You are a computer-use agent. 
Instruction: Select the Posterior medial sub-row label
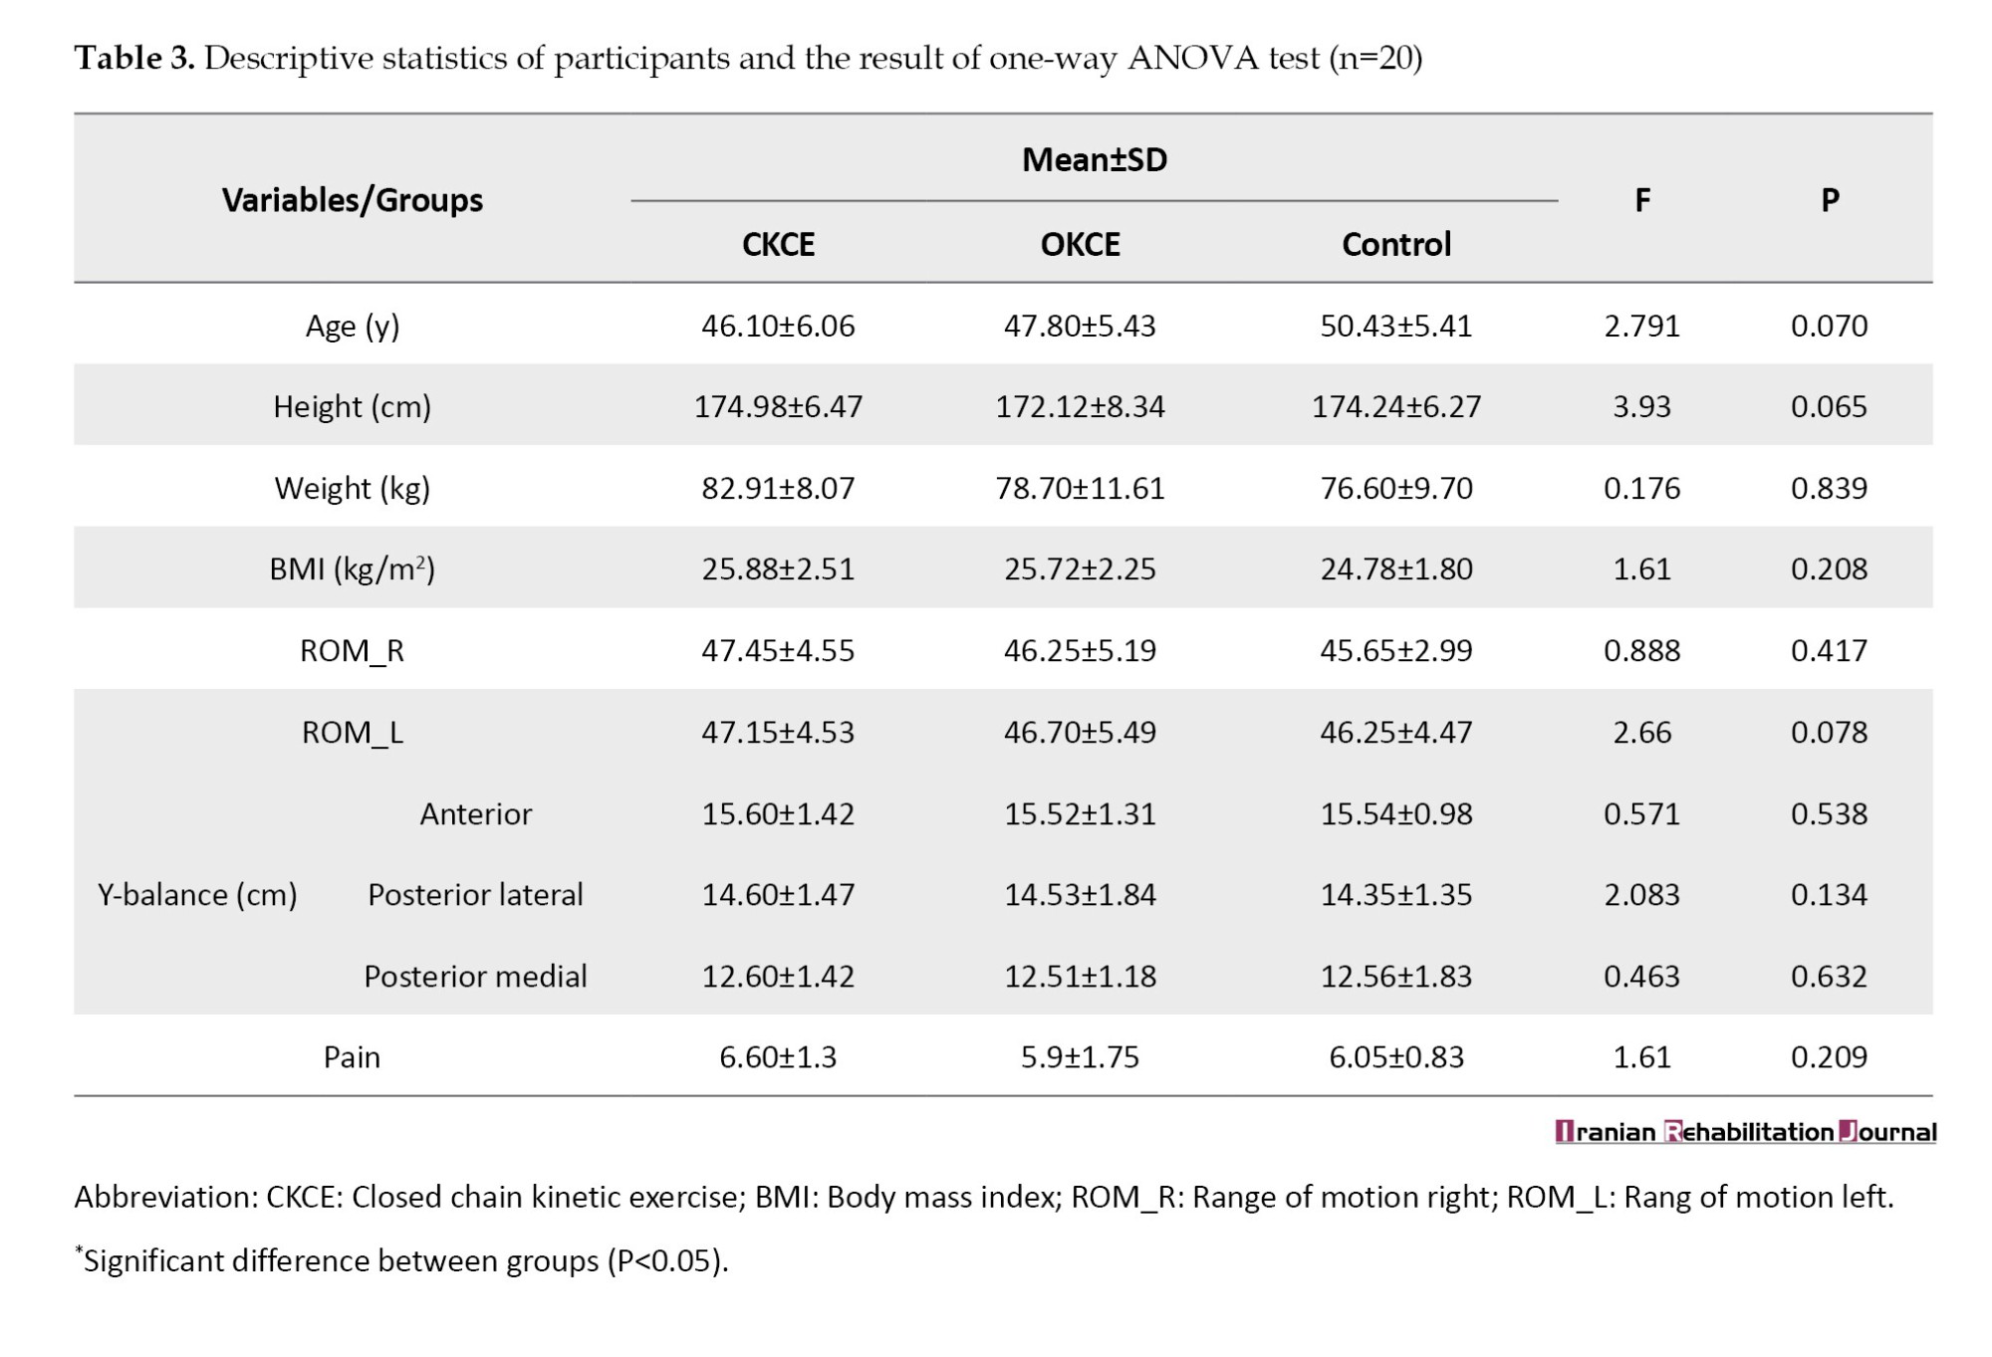[x=475, y=977]
